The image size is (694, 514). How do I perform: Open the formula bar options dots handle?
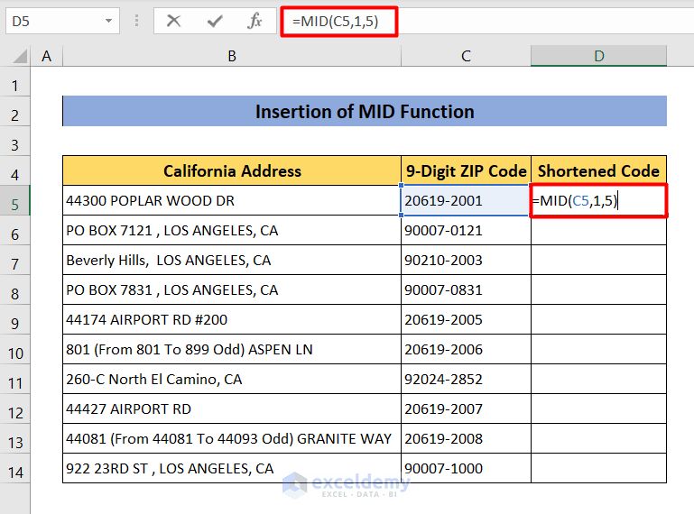(x=137, y=21)
